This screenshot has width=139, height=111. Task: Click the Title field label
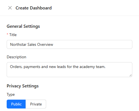(13, 35)
